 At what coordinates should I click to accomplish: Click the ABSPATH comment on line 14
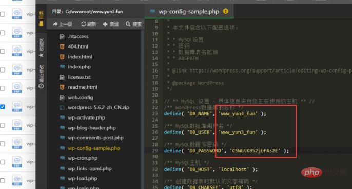(x=188, y=58)
